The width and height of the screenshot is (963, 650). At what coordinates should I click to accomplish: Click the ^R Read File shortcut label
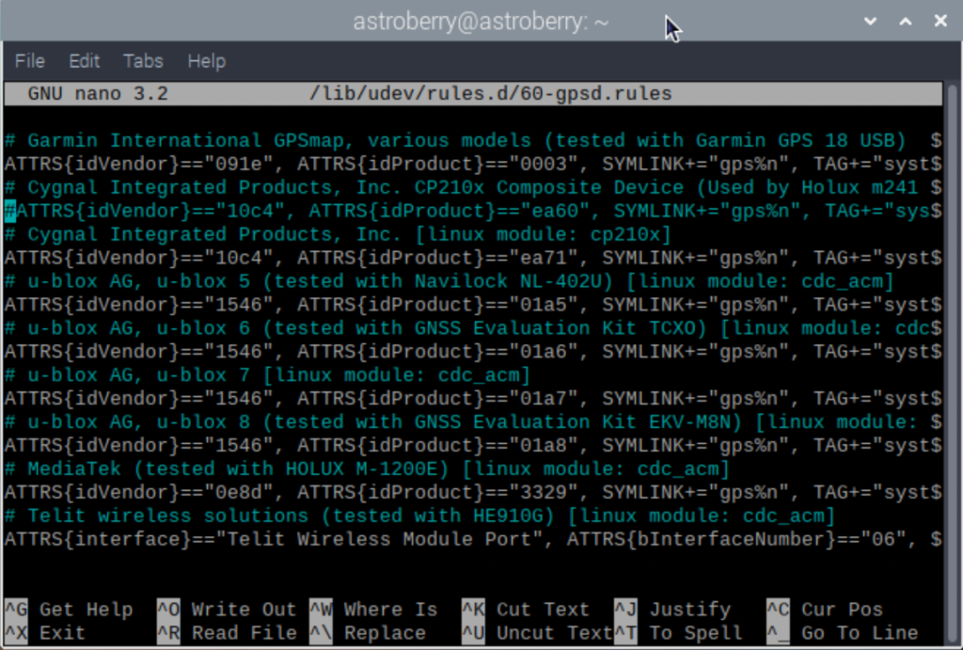[x=227, y=633]
